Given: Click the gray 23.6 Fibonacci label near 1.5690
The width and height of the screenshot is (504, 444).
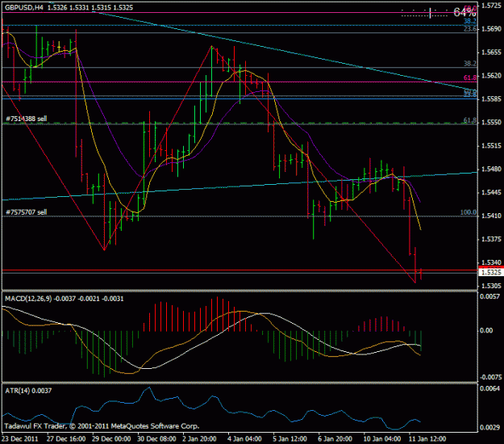Looking at the screenshot, I should pyautogui.click(x=470, y=29).
